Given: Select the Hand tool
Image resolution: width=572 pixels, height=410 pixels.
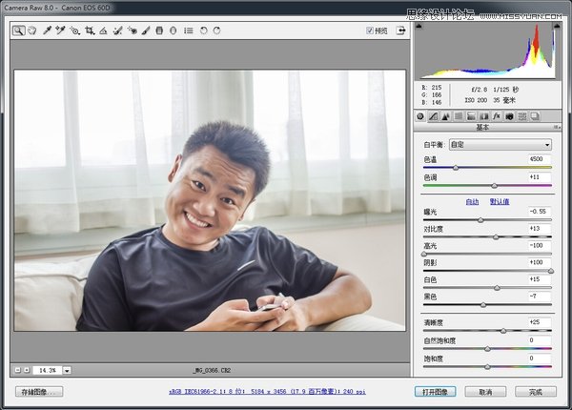Looking at the screenshot, I should (x=31, y=31).
